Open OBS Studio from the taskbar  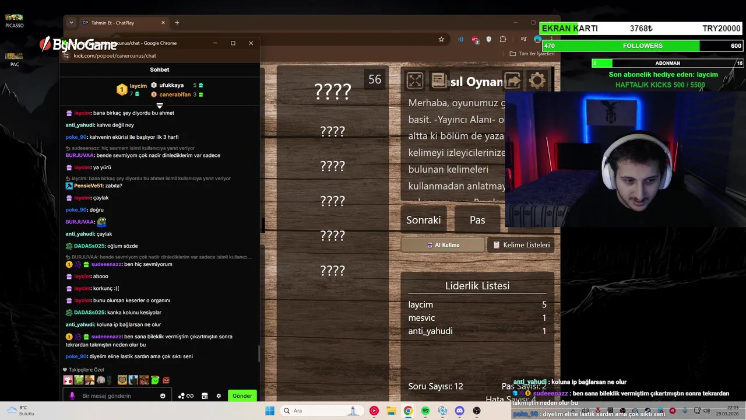click(x=477, y=411)
